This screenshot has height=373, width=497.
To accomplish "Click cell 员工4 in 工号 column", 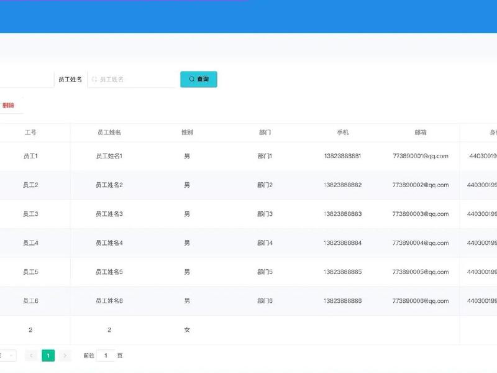I will pyautogui.click(x=30, y=243).
